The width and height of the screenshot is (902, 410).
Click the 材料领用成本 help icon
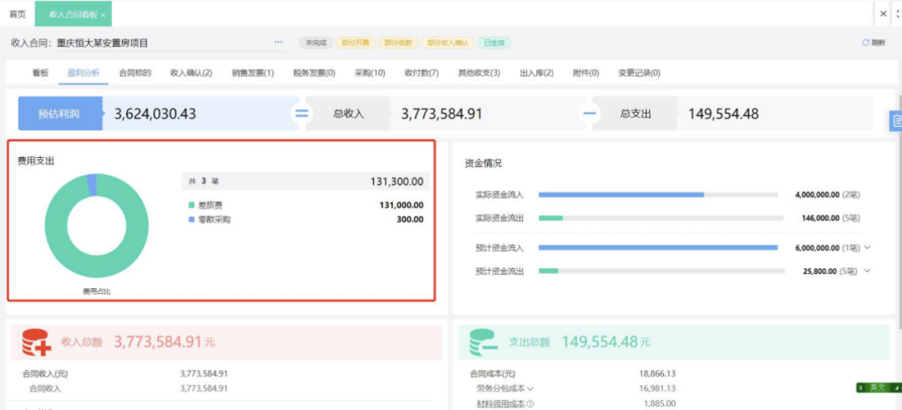(x=530, y=403)
